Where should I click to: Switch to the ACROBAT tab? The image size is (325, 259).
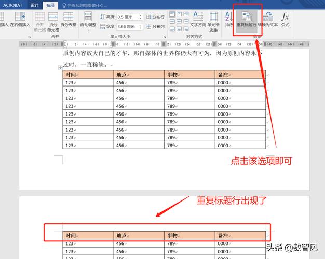tap(12, 5)
